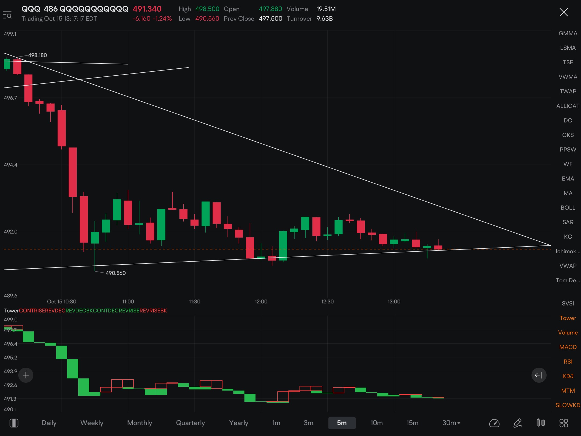Close the chart view
Image resolution: width=581 pixels, height=436 pixels.
(564, 12)
